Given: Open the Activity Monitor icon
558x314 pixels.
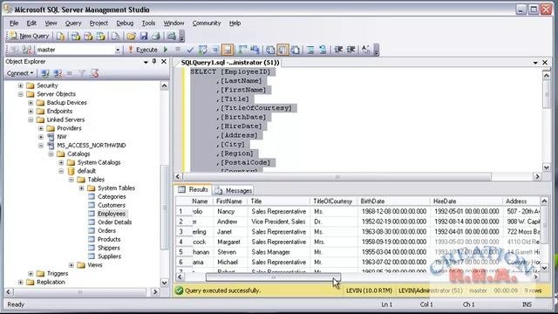Looking at the screenshot, I should click(172, 36).
